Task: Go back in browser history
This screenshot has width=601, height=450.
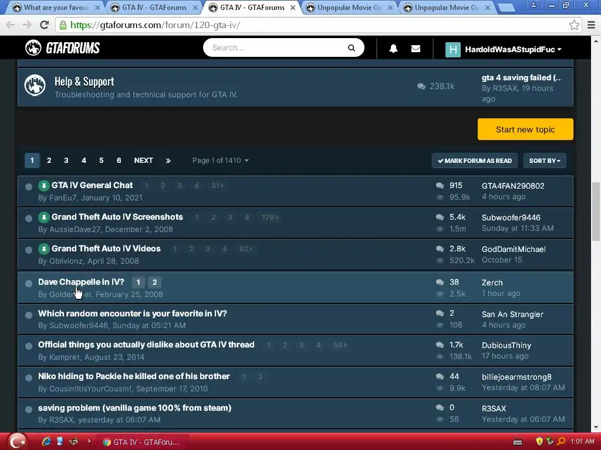Action: [11, 25]
